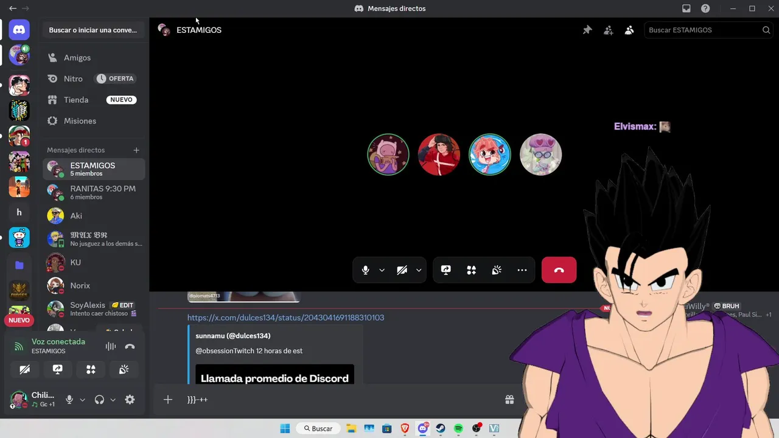Open Reddit server in the server list
The height and width of the screenshot is (438, 779).
point(19,237)
